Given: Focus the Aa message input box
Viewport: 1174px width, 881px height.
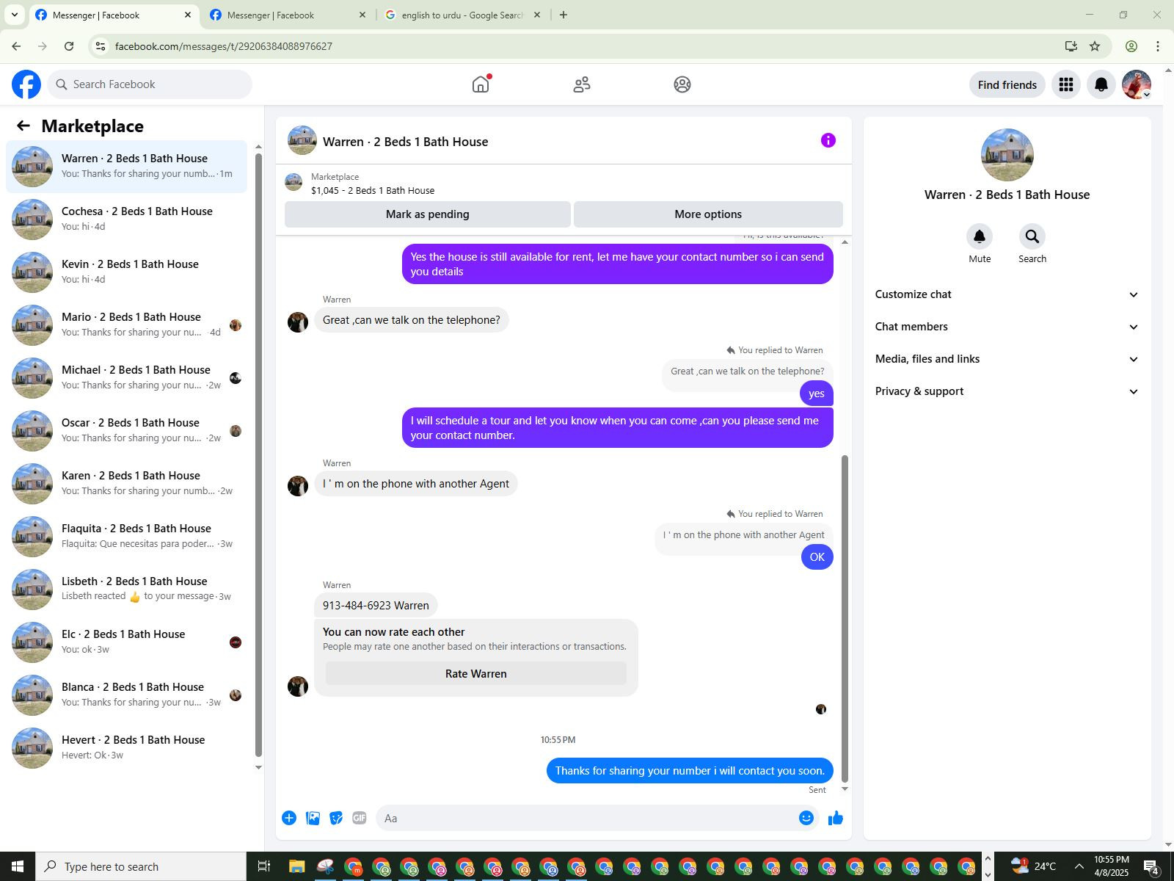Looking at the screenshot, I should click(x=587, y=818).
